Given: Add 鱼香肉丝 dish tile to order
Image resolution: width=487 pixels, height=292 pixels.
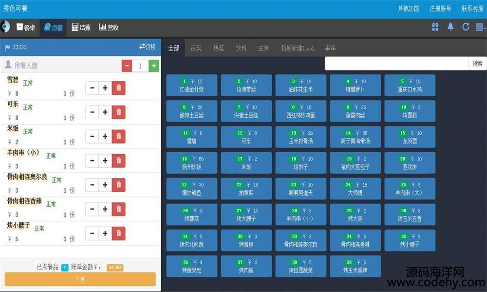Looking at the screenshot, I should pos(355,111).
